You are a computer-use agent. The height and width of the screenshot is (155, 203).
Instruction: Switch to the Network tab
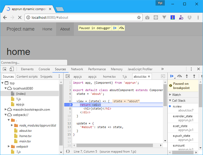pos(77,69)
